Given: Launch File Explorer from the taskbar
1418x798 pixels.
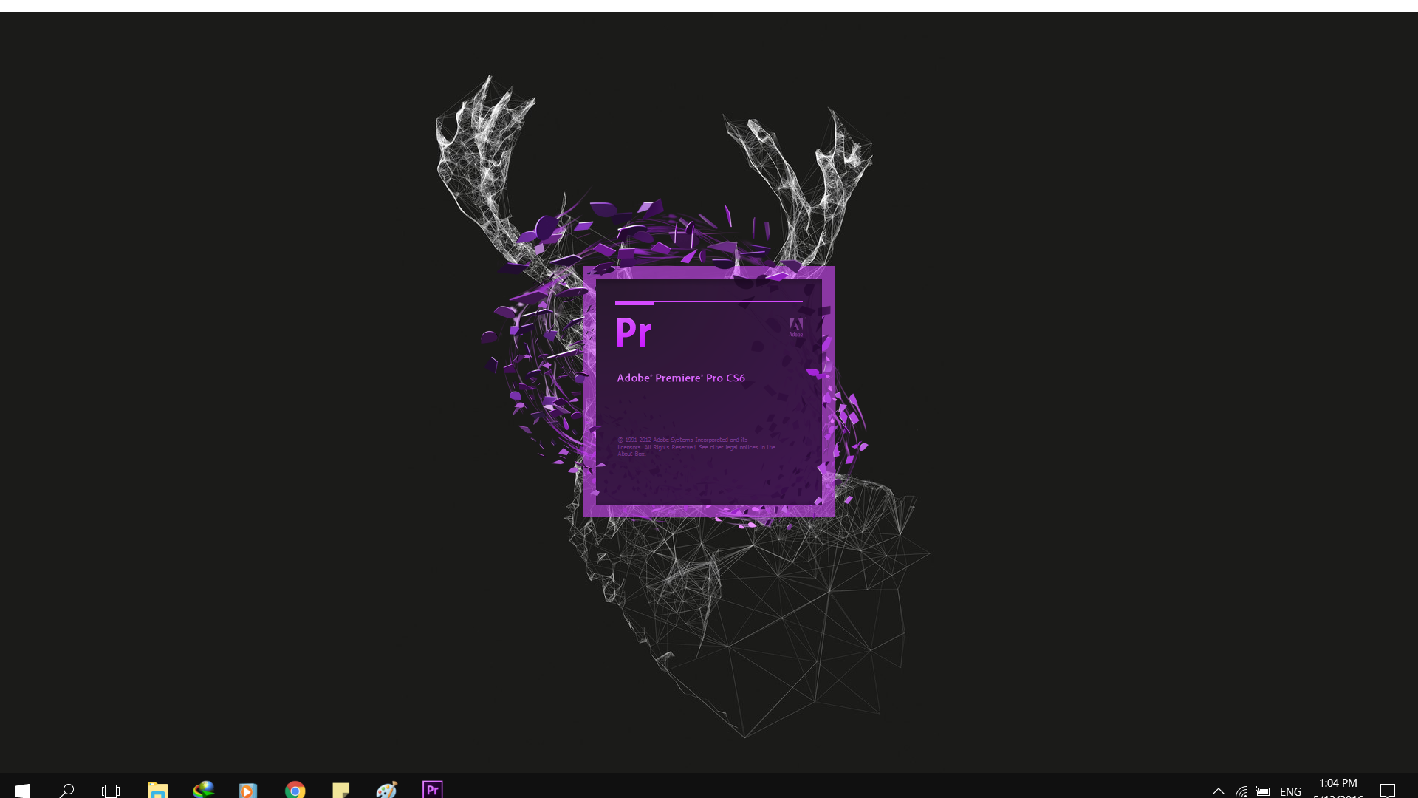Looking at the screenshot, I should point(157,790).
